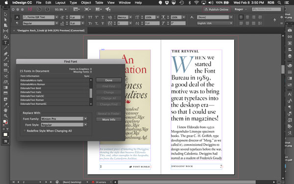The height and width of the screenshot is (184, 294).
Task: Open Adobe Bridge from the application bar
Action: tap(39, 9)
